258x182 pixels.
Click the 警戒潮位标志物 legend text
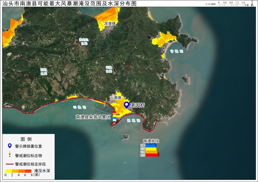28,156
